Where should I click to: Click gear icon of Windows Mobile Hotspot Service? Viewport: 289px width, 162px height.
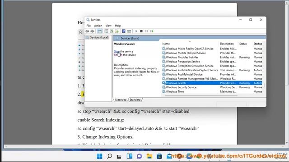tap(163, 53)
